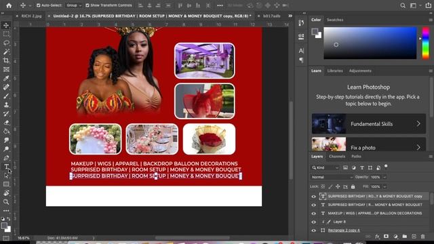Switch to the Swatches tab
Image resolution: width=434 pixels, height=244 pixels.
[x=335, y=20]
